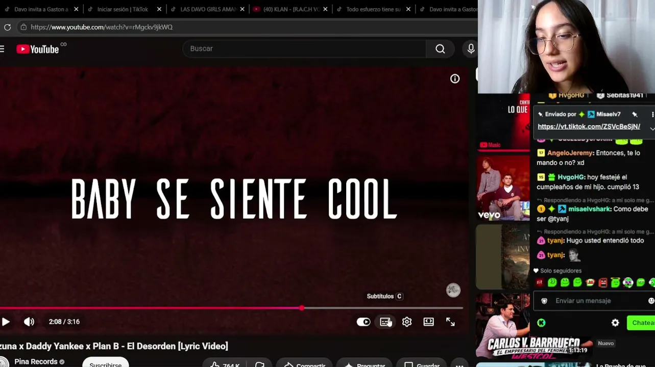Click the magnifier search button
Screen dimensions: 655x367
tap(440, 49)
